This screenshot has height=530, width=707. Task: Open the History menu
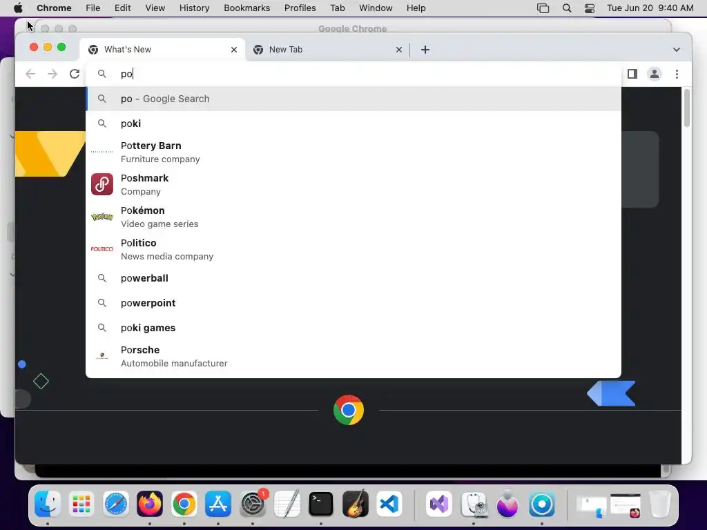click(x=194, y=8)
